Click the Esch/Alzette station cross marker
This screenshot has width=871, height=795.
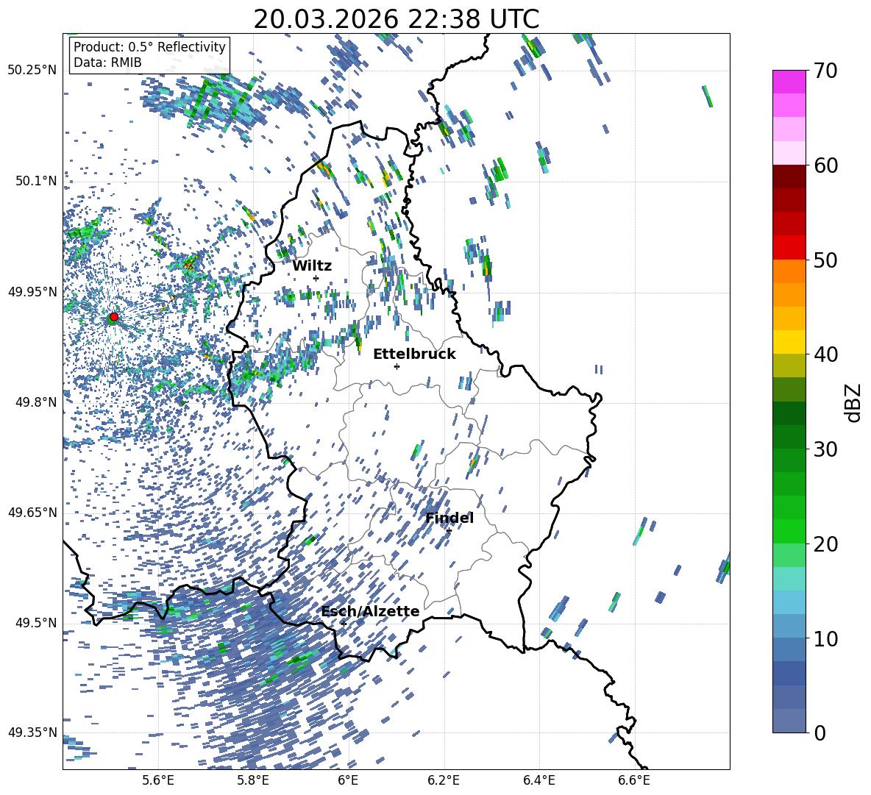(344, 624)
